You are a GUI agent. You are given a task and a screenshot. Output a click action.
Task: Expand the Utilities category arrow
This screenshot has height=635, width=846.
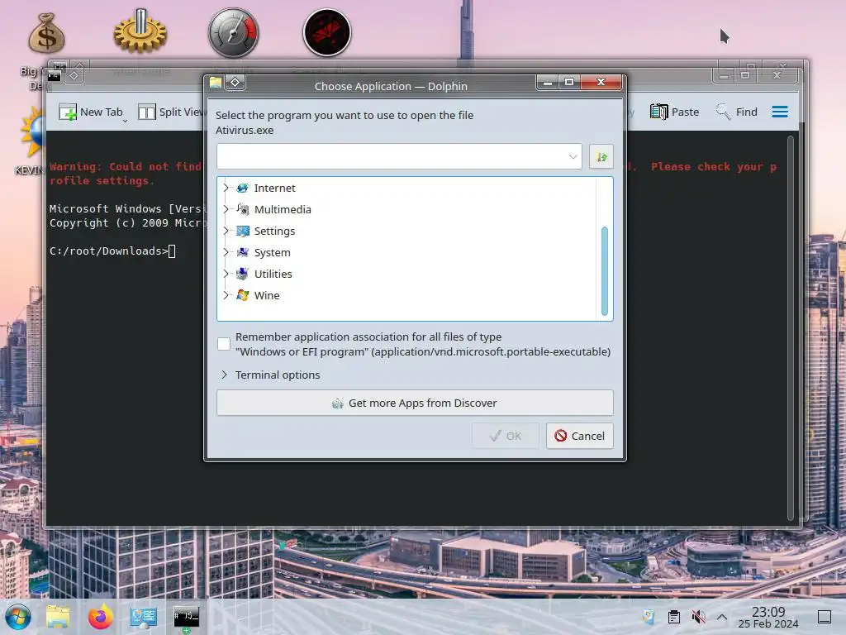[x=226, y=274]
